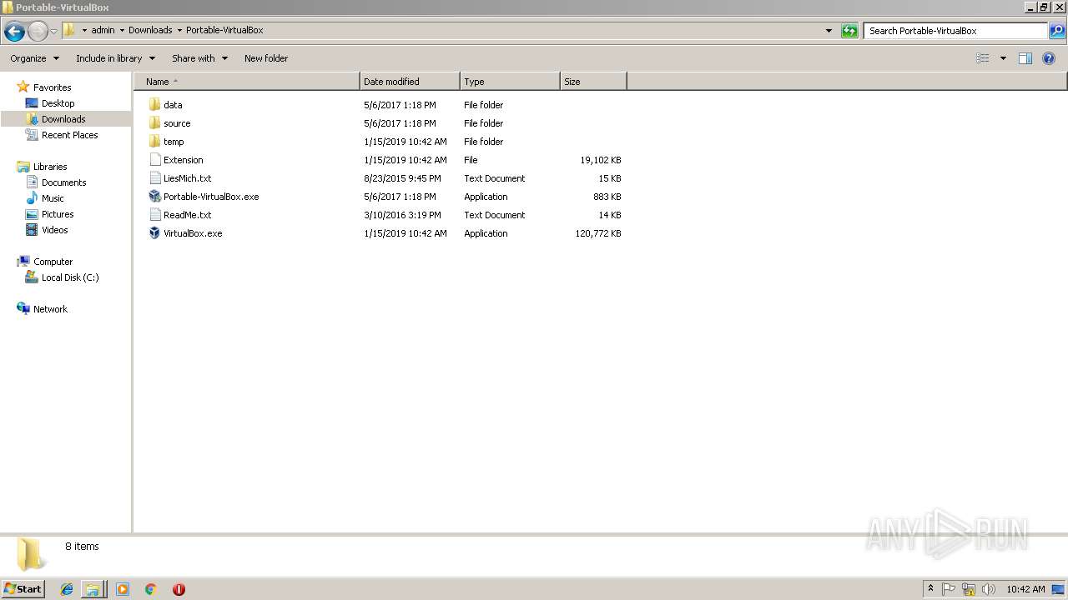Open Documents library
Image resolution: width=1068 pixels, height=600 pixels.
pyautogui.click(x=63, y=182)
